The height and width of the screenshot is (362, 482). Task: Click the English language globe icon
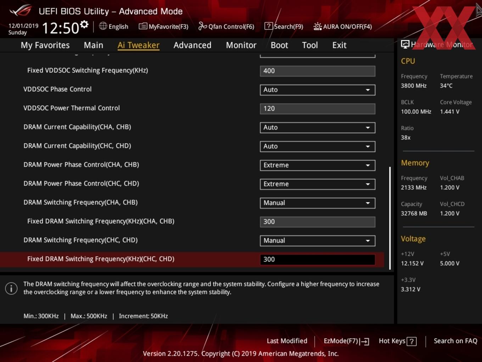103,26
